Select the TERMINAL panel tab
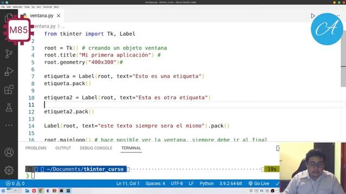This screenshot has height=194, width=346. (x=131, y=148)
